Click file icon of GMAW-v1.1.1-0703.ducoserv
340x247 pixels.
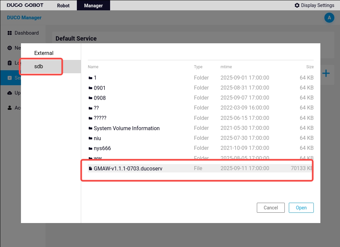(90, 169)
